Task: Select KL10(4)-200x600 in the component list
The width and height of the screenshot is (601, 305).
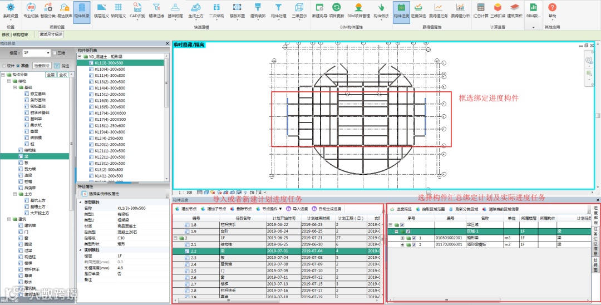Action: point(110,69)
